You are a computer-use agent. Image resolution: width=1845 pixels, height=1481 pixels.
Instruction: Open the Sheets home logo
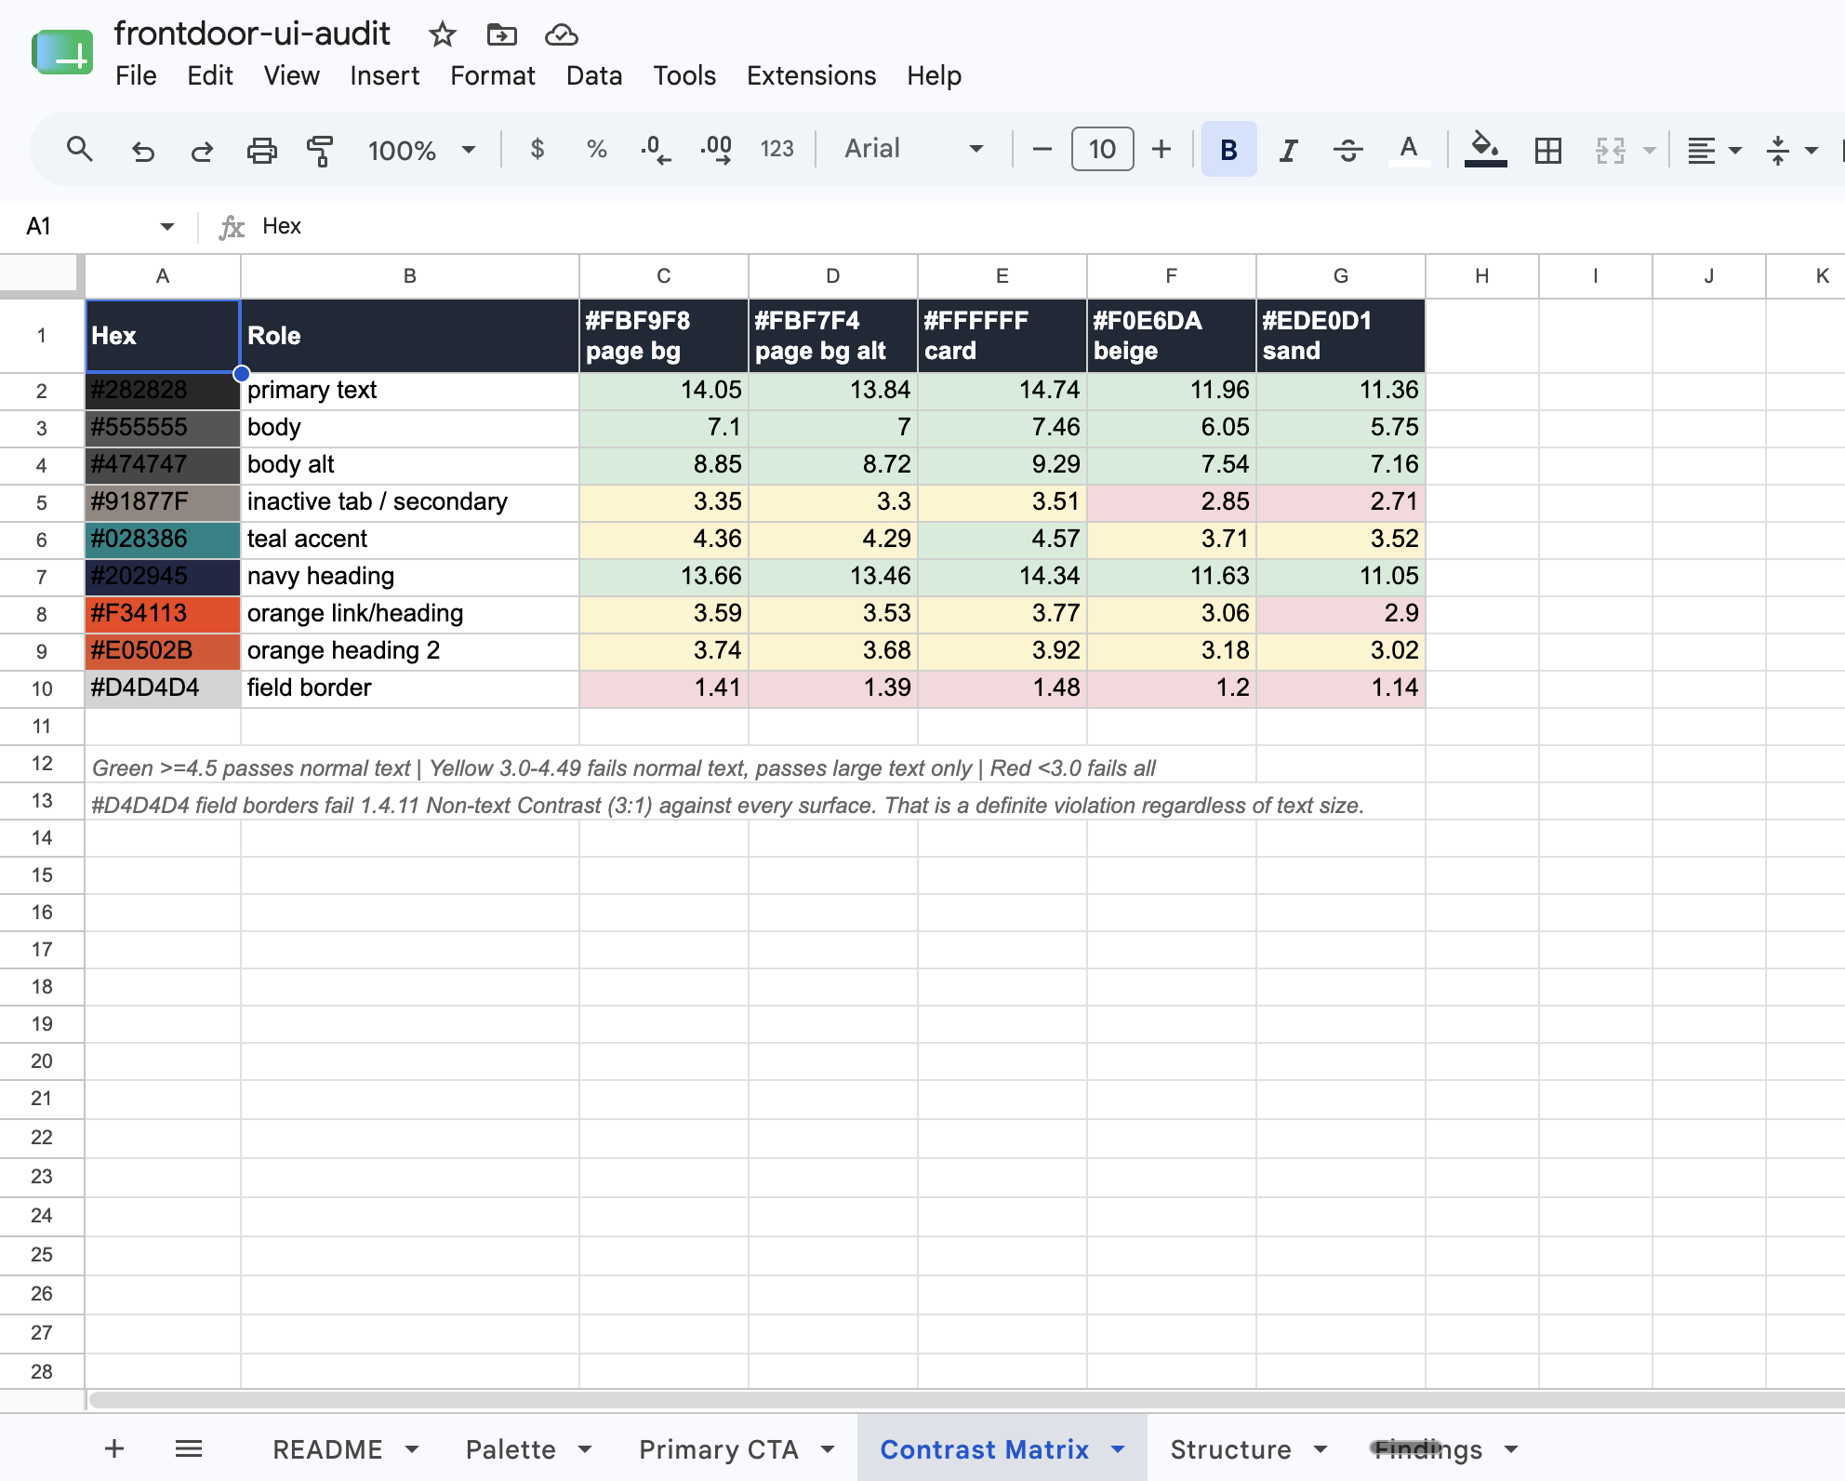(x=62, y=52)
